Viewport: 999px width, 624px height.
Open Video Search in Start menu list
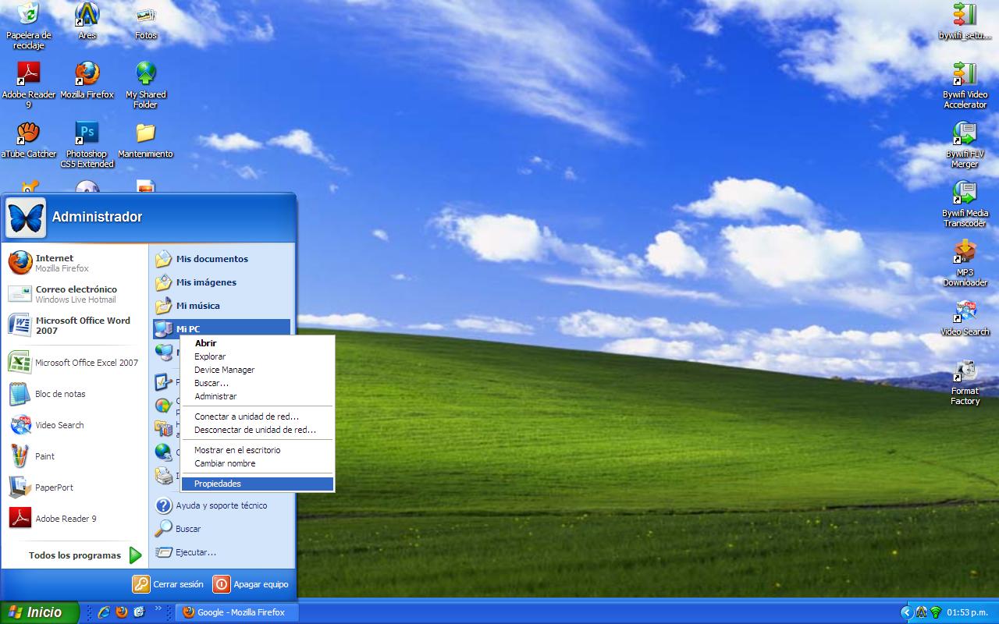75,425
